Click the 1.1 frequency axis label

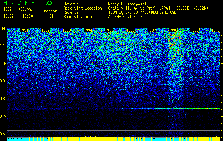(x=3, y=46)
